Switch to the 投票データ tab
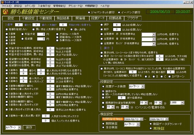Viewport: 194px width, 135px height. 98,18
